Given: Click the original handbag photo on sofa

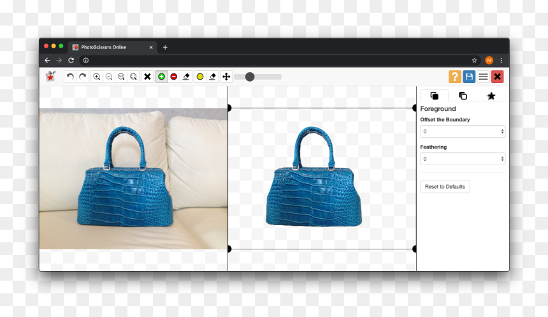Looking at the screenshot, I should (x=133, y=179).
